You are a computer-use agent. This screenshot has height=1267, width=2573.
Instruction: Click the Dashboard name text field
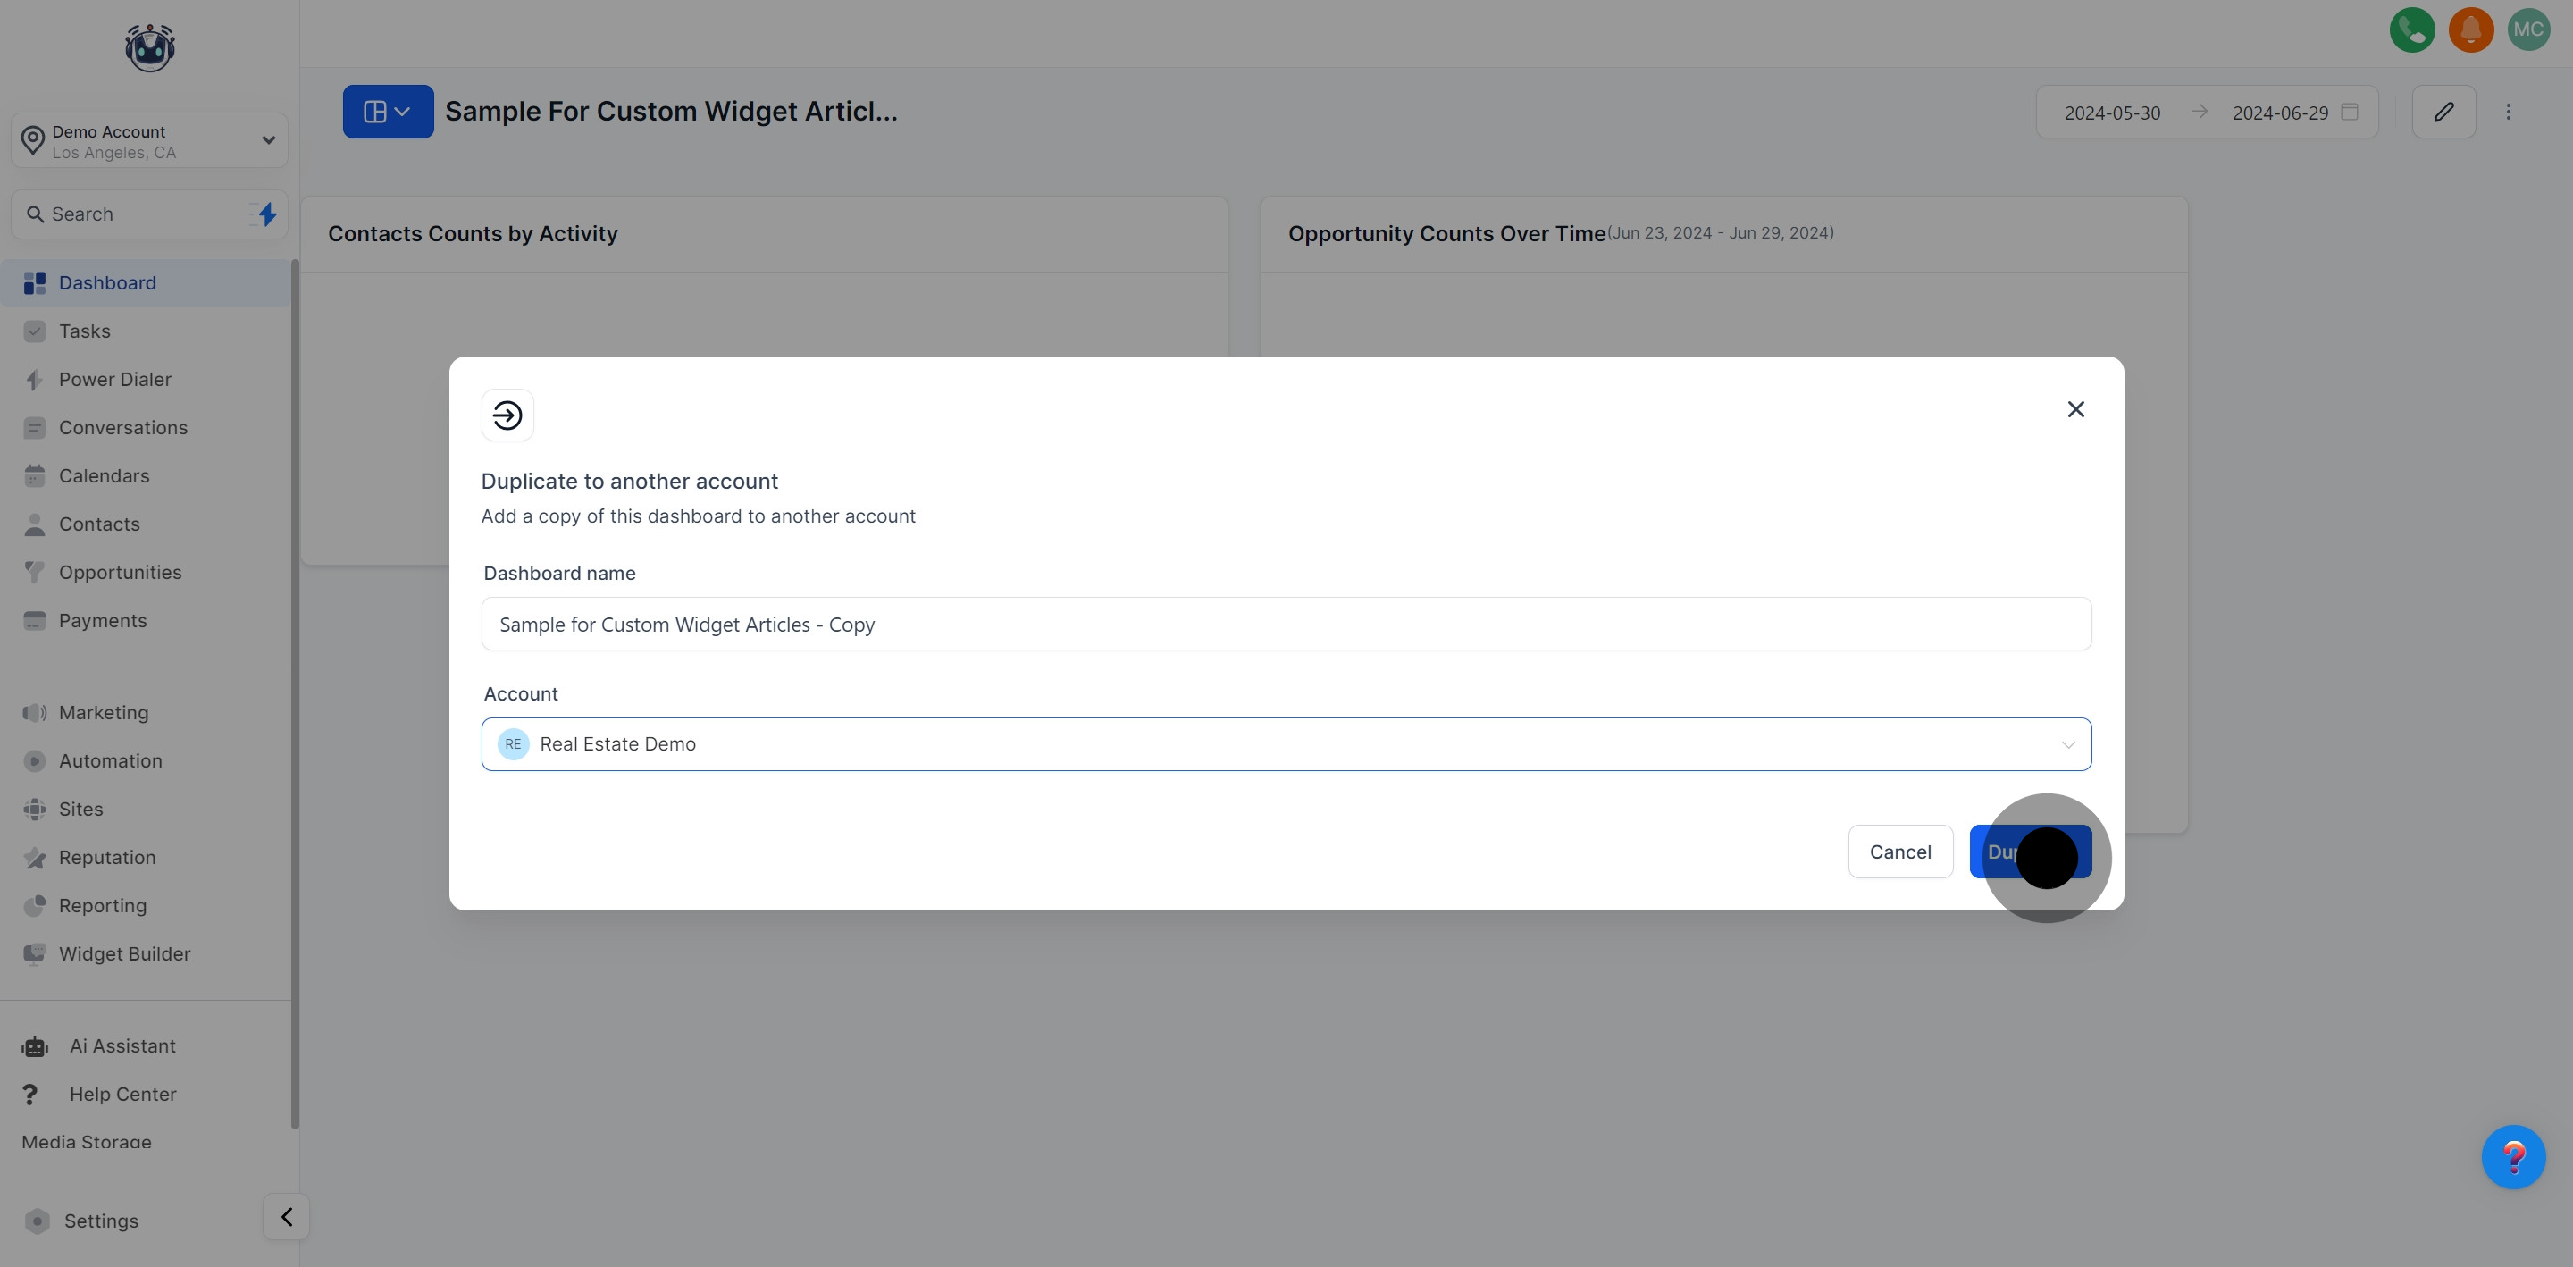coord(1286,625)
